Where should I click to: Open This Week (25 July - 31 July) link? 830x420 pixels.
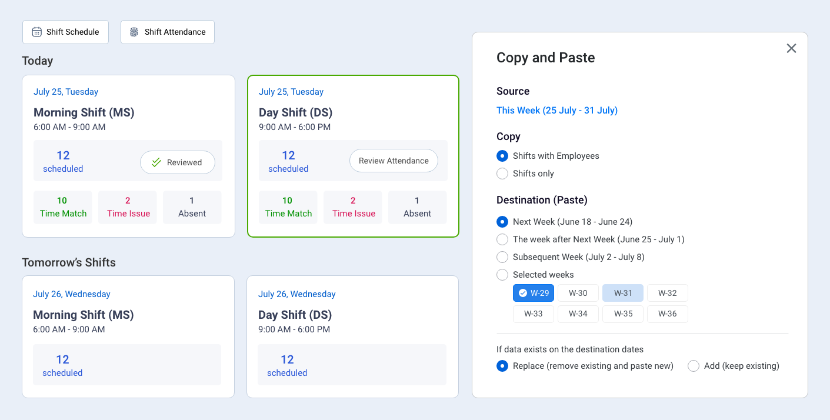click(556, 111)
